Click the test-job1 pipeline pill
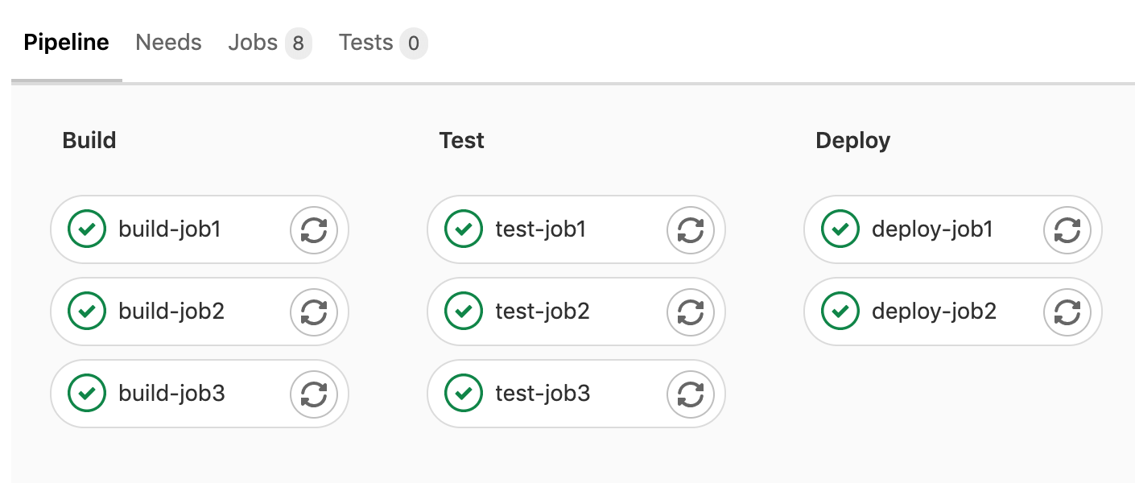1135x483 pixels. pos(540,229)
